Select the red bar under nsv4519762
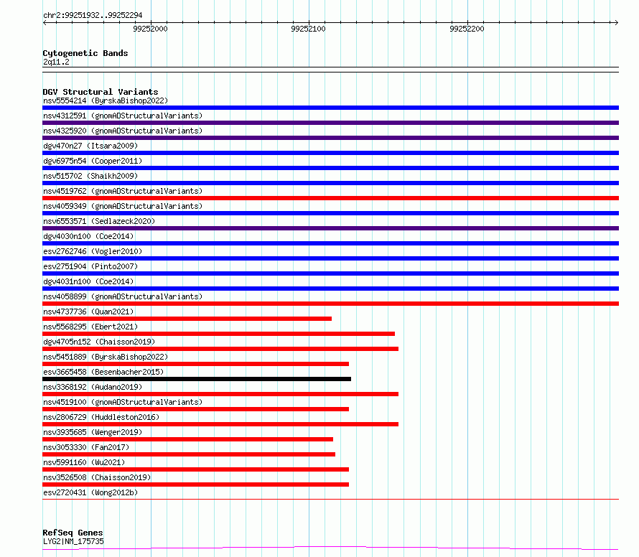Screen dimensions: 639x557 coord(330,198)
